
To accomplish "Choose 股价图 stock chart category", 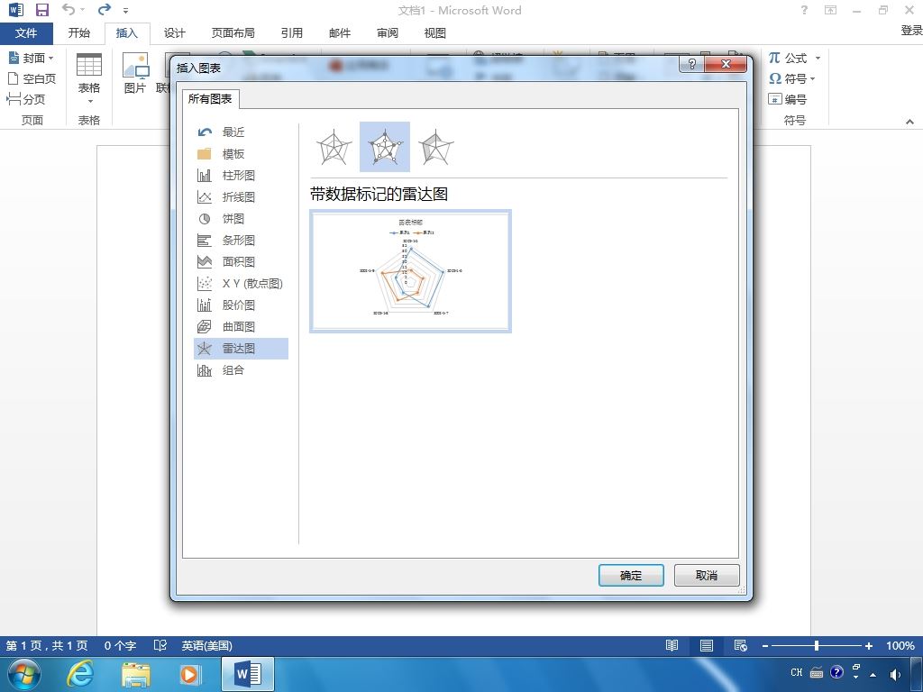I will [x=242, y=305].
